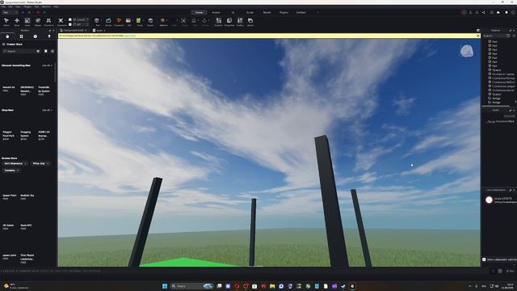Click the Windows taskbar search box
Viewport: 517px width, 291px height.
coord(192,286)
